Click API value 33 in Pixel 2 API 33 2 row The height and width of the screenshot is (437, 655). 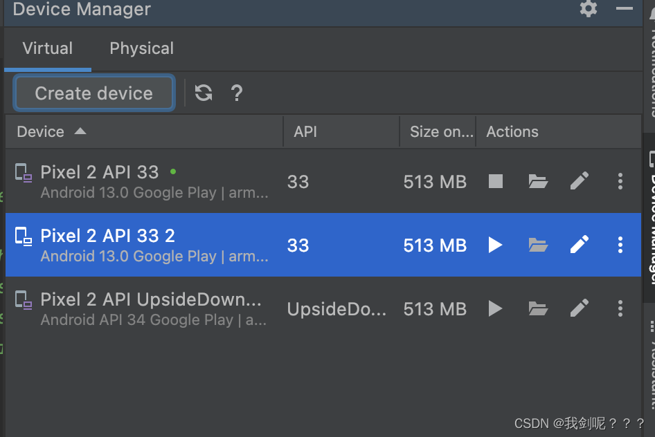point(298,245)
